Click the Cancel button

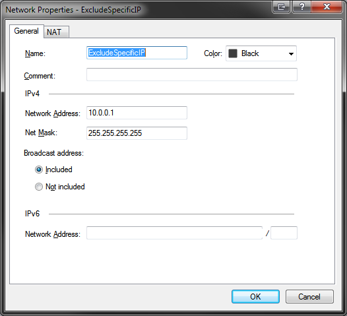[309, 296]
